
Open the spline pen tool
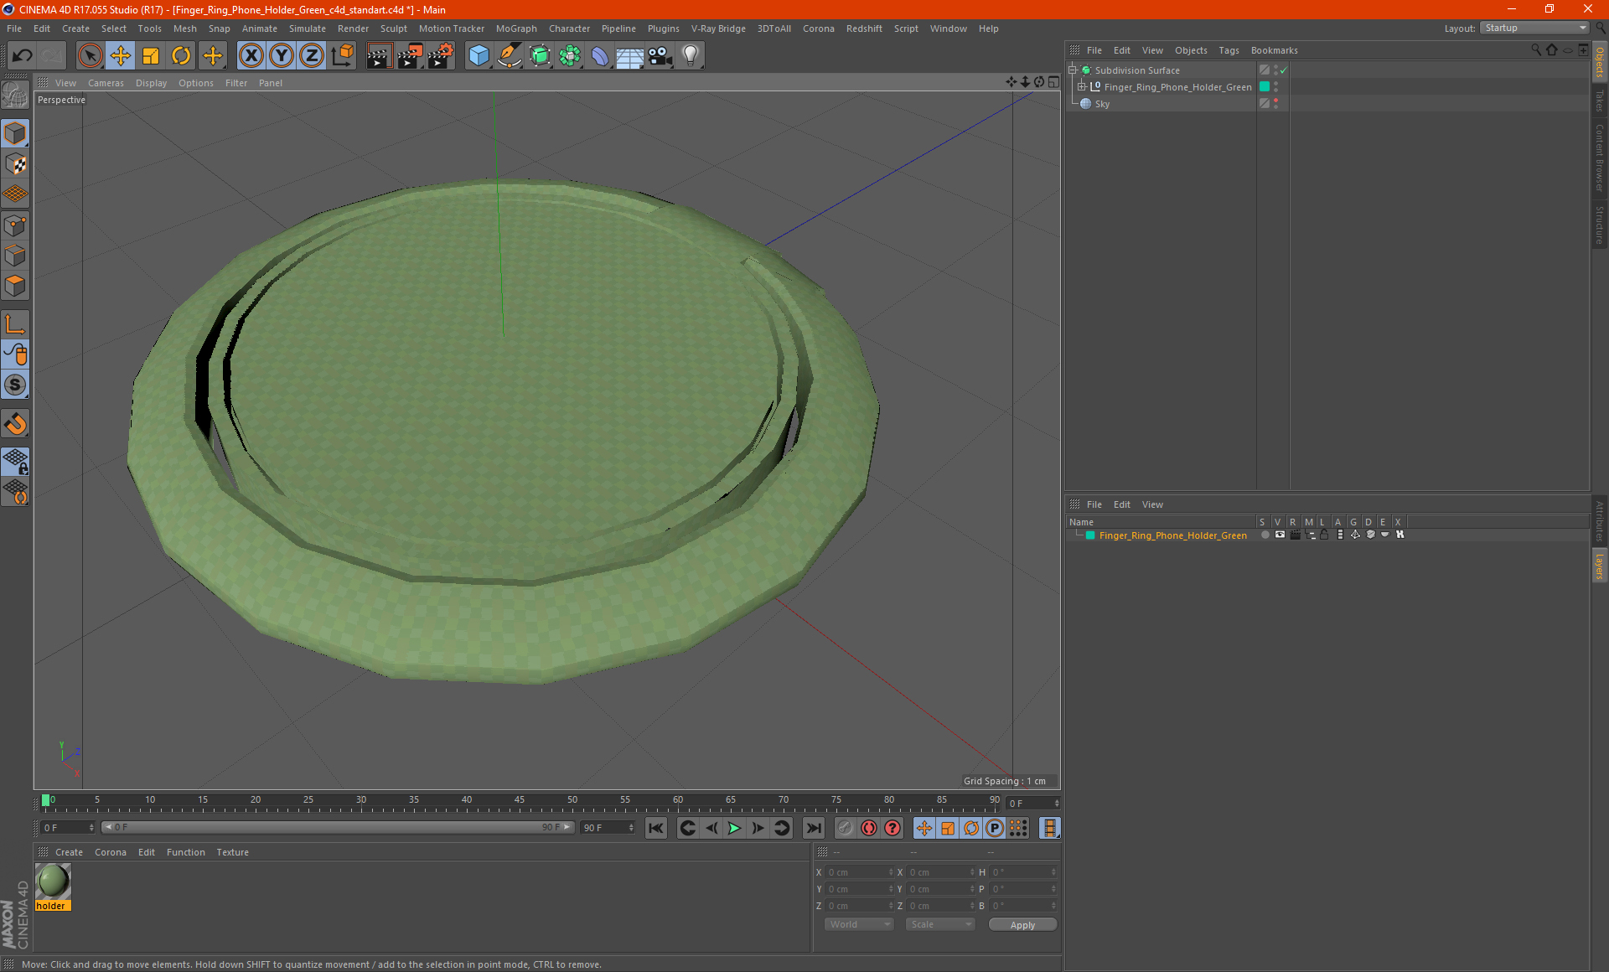(x=510, y=55)
